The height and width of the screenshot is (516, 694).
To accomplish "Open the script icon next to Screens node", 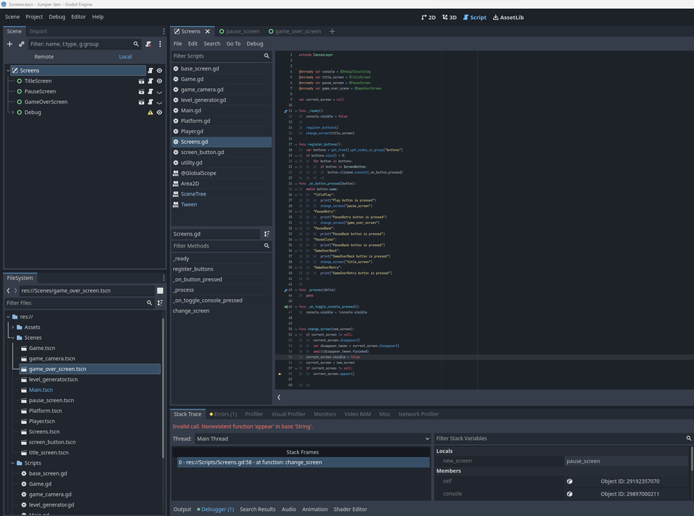I will 150,70.
